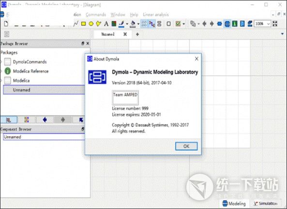Image resolution: width=287 pixels, height=209 pixels.
Task: Open the tab list dropdown arrow at the right
Action: pos(282,34)
